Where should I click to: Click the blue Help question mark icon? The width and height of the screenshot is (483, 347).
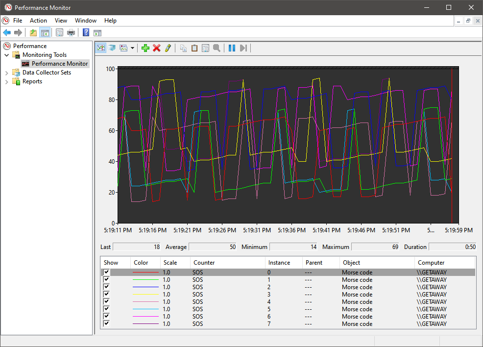pyautogui.click(x=86, y=32)
